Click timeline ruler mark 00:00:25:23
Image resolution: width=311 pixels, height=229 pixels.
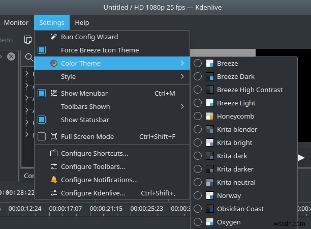(147, 208)
